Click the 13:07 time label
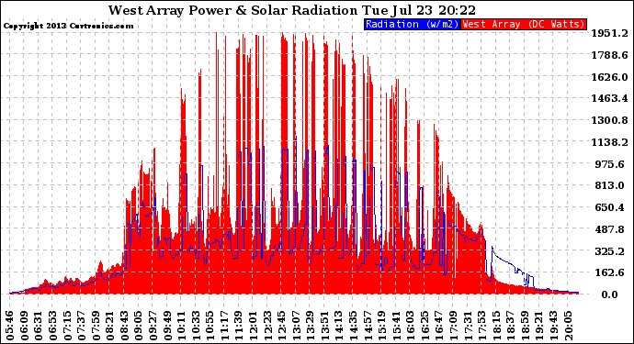Screen dimensions: 634x344 click(x=296, y=326)
